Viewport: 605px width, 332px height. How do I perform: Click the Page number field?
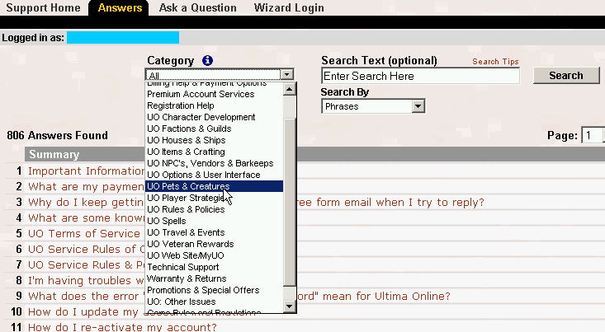[593, 135]
